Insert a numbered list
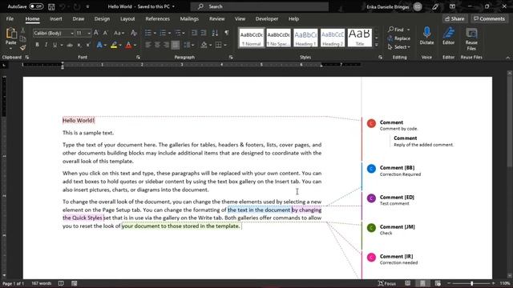 tap(163, 33)
